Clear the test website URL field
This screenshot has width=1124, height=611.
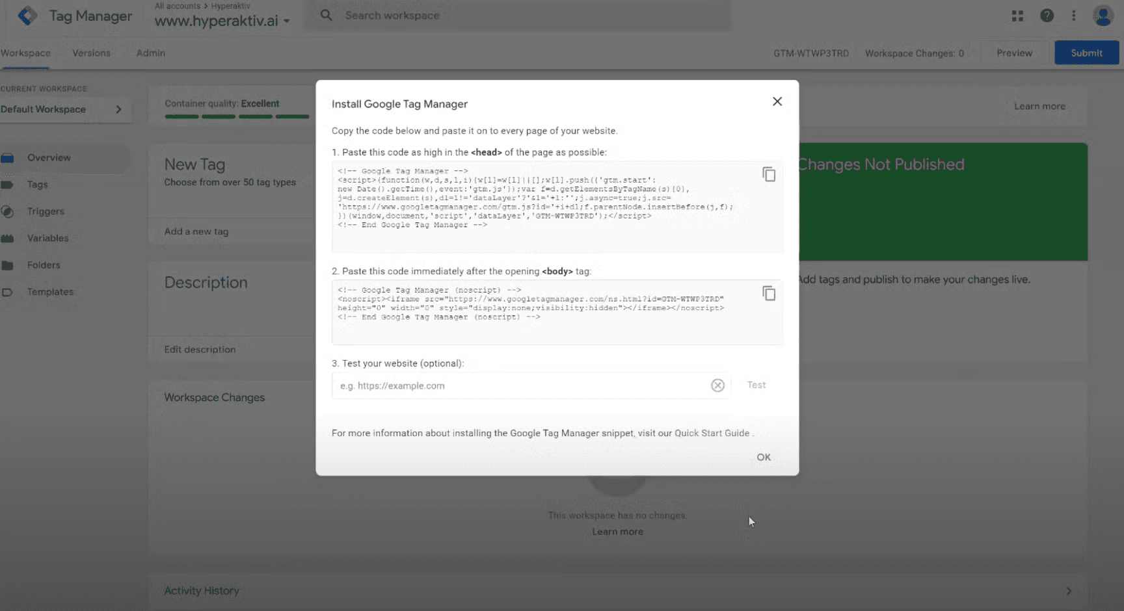[x=717, y=385]
